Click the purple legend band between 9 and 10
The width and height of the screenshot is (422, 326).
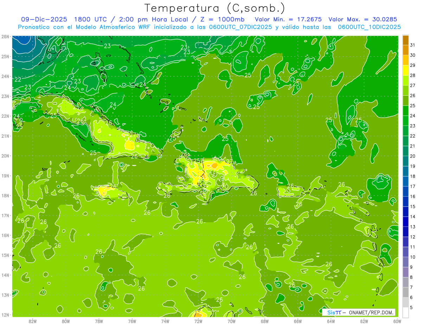405,262
